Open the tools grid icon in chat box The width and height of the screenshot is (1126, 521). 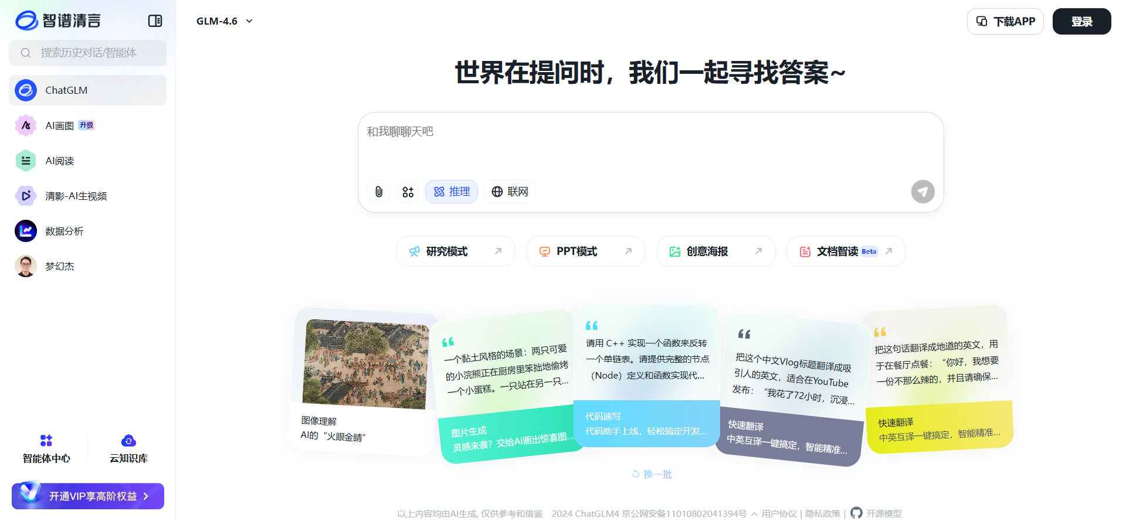click(408, 192)
